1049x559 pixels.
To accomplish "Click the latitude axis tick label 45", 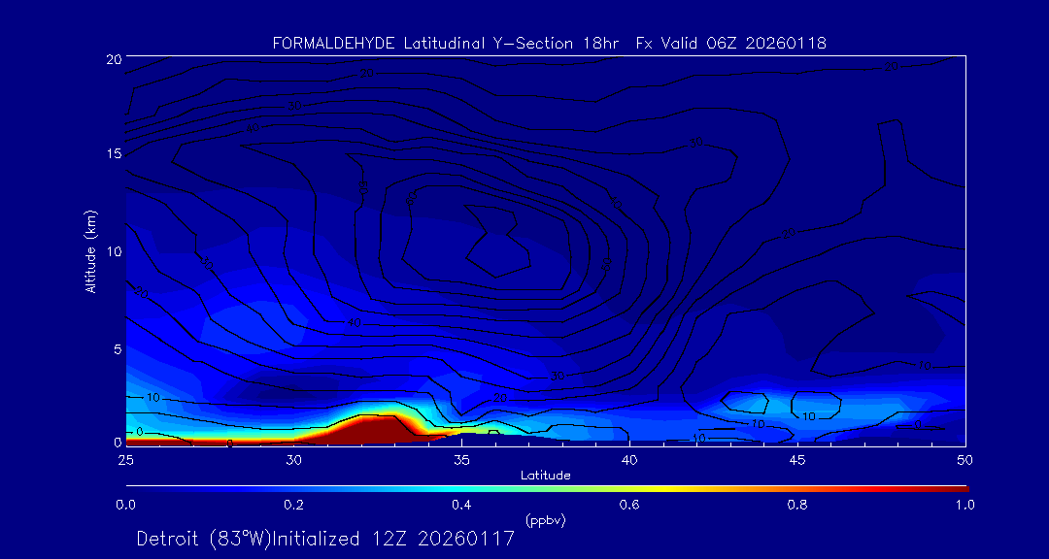I will pyautogui.click(x=797, y=460).
